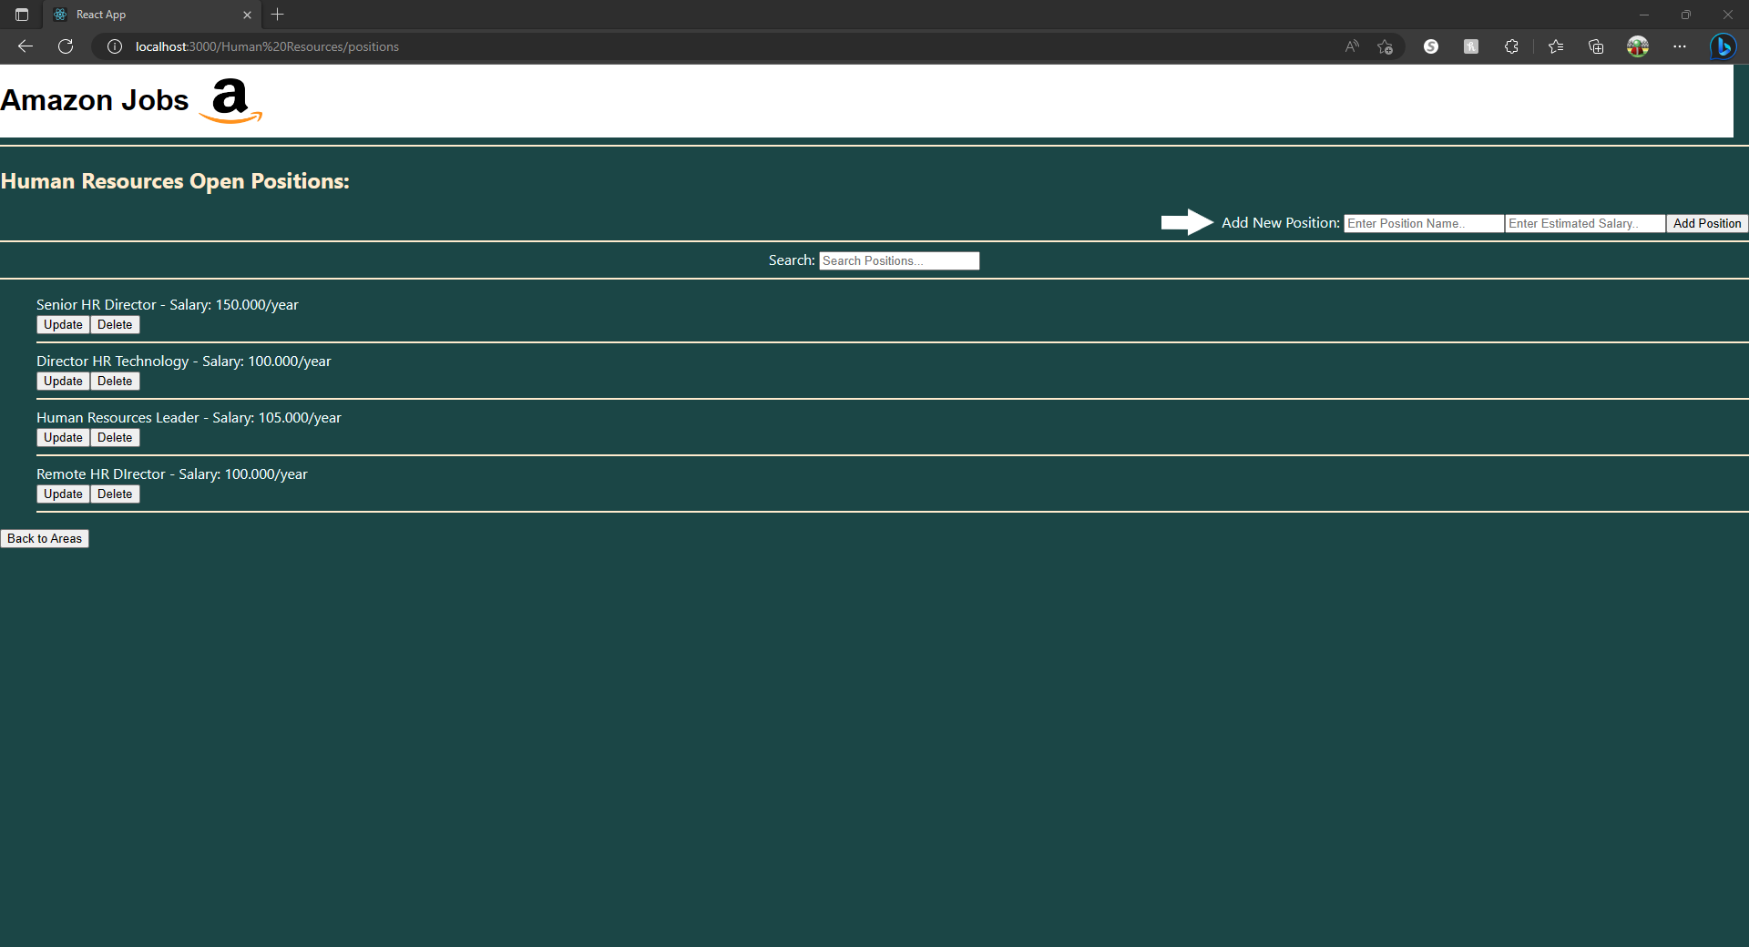Delete the Director HR Technology position
The width and height of the screenshot is (1749, 947).
coord(115,382)
